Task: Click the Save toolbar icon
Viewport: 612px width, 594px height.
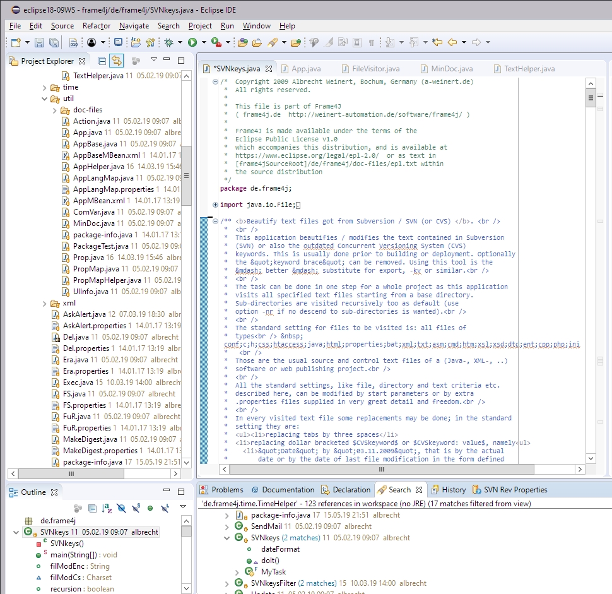Action: coord(39,42)
